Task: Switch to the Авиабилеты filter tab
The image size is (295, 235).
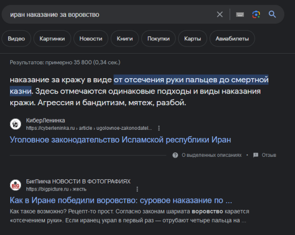Action: pyautogui.click(x=232, y=39)
